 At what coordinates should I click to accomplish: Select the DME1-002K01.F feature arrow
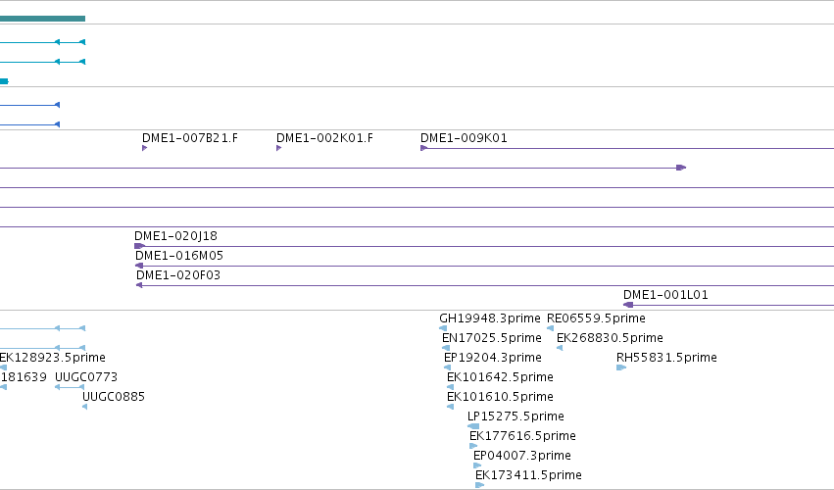point(278,148)
